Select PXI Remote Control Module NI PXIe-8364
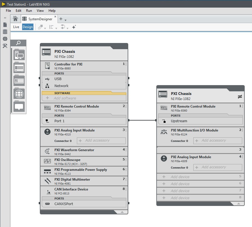The width and height of the screenshot is (252, 227). [x=77, y=108]
